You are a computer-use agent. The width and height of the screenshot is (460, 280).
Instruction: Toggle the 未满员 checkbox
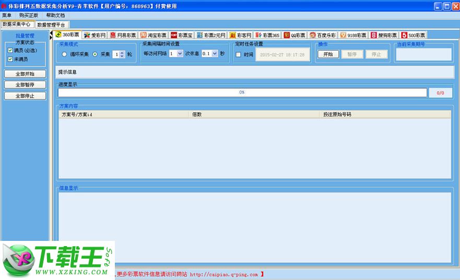10,59
